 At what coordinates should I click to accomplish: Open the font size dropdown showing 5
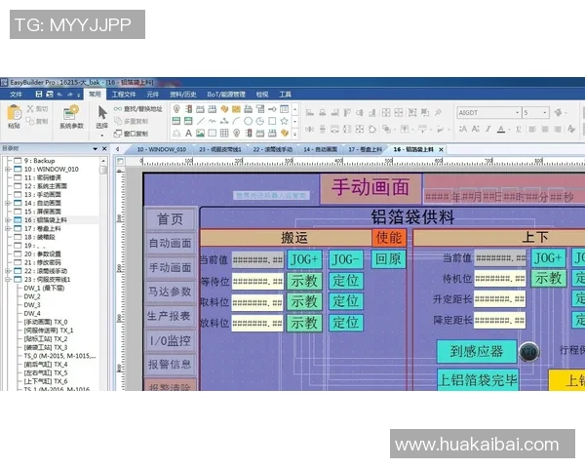click(x=545, y=112)
